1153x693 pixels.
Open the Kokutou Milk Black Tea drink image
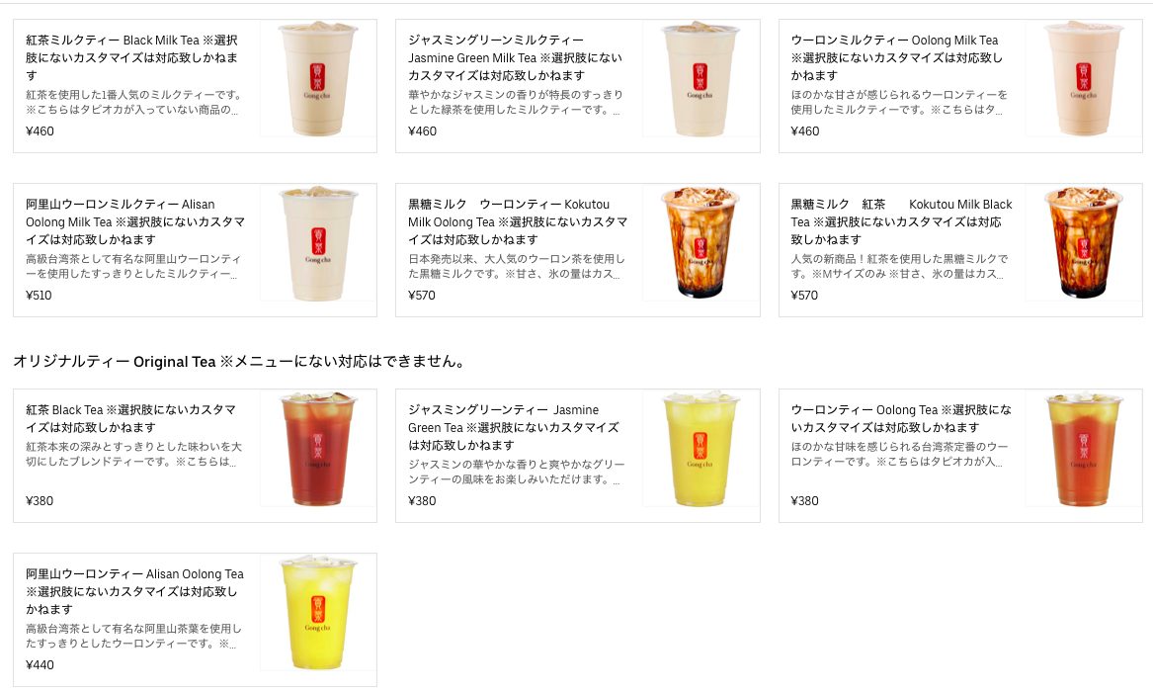click(x=1084, y=243)
